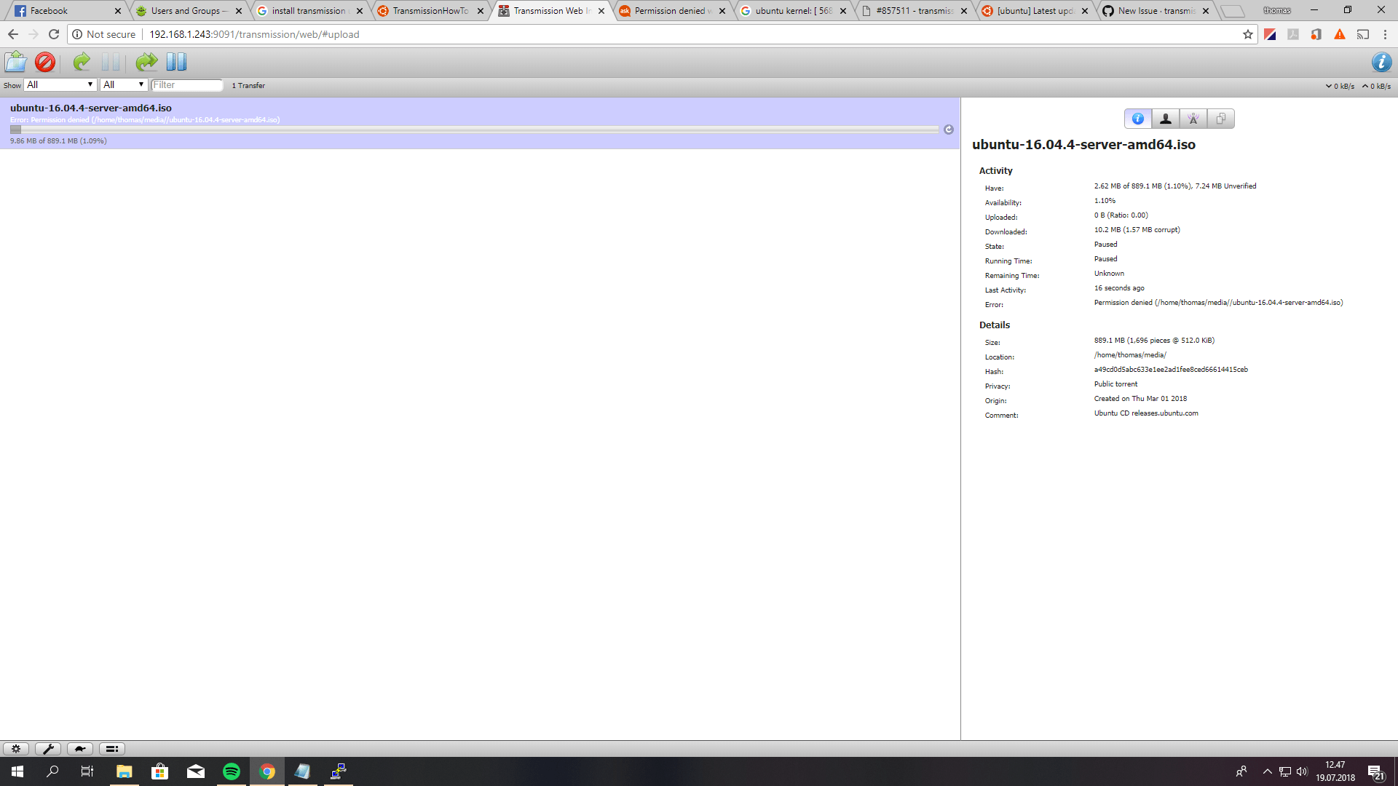Check progress on the ubuntu-16.04.4 download bar
1398x786 pixels.
coord(473,128)
